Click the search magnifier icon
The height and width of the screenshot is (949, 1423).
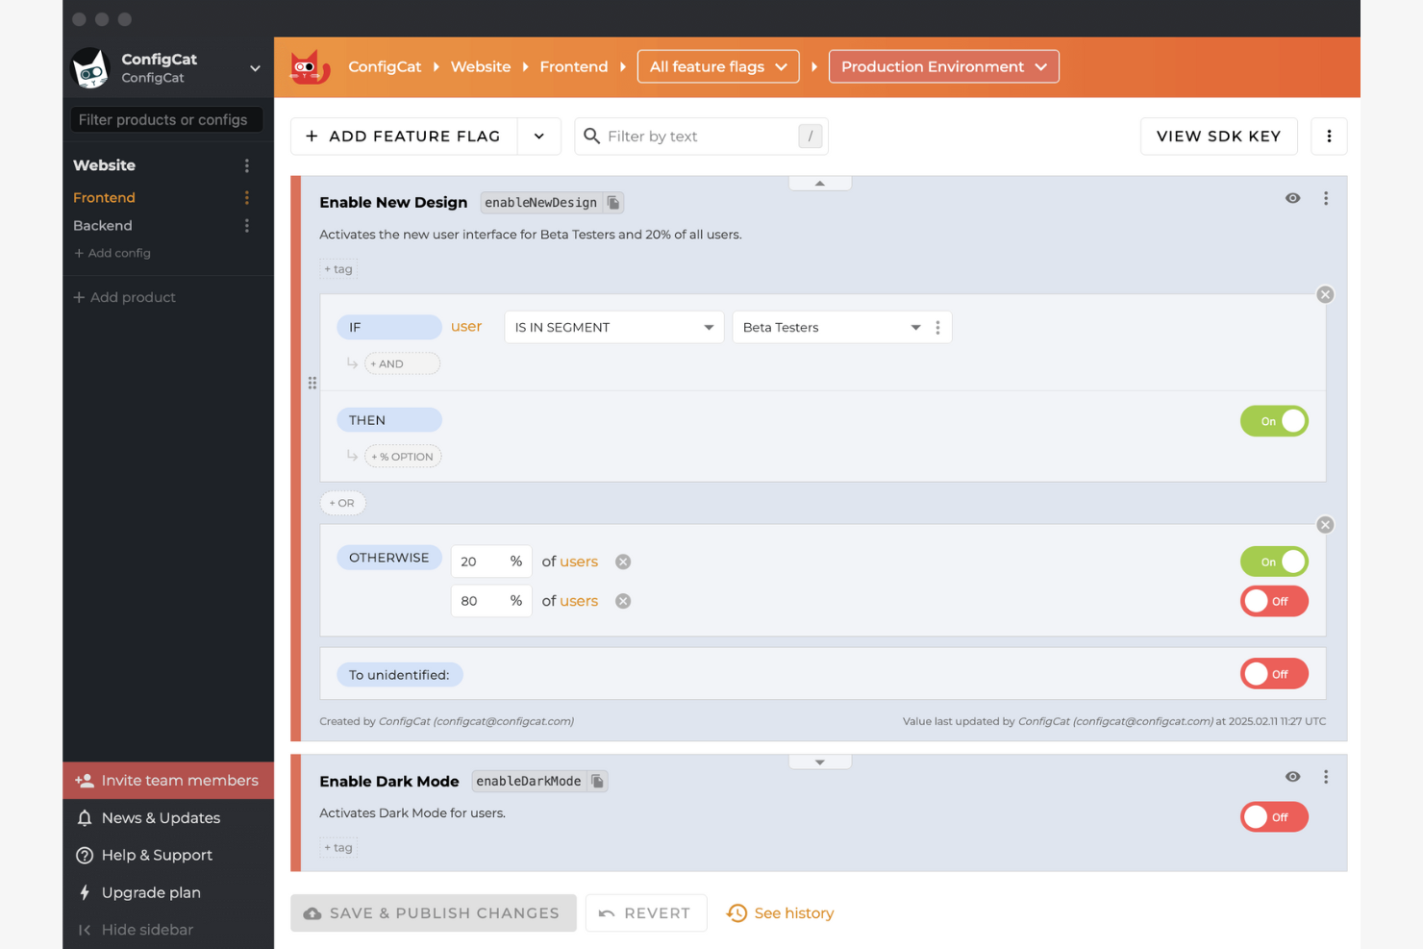coord(592,136)
